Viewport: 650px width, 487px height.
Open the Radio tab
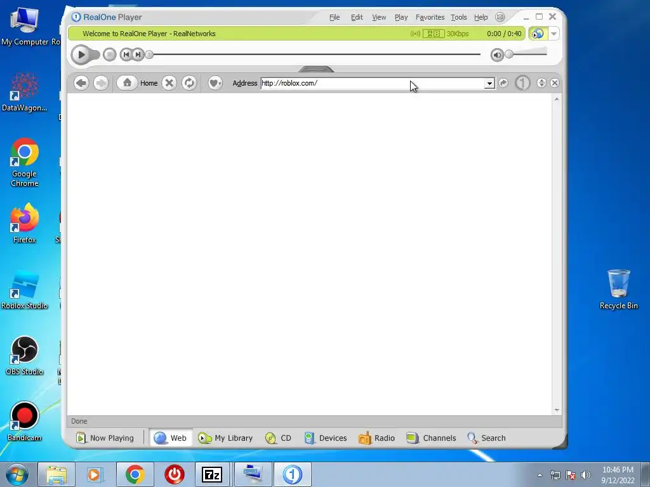[376, 438]
